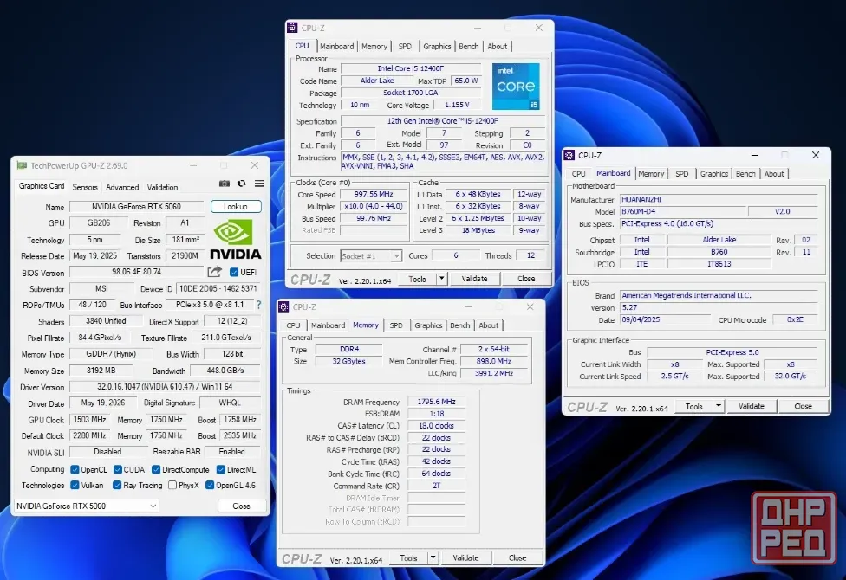Click the Manufacturer field HUANANZHI
Image resolution: width=846 pixels, height=580 pixels.
tap(719, 199)
